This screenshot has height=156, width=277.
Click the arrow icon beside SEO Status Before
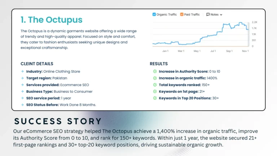(22, 105)
